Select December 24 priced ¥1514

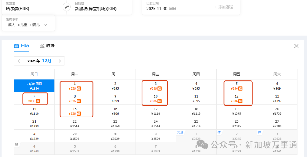click(156, 123)
